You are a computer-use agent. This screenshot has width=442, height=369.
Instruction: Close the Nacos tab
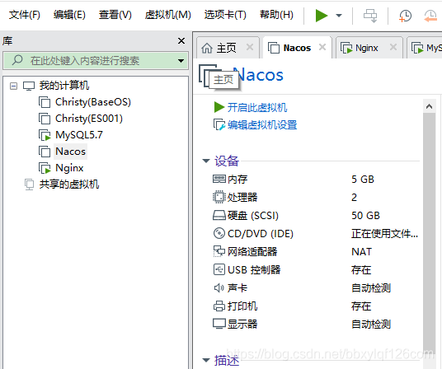tap(322, 47)
